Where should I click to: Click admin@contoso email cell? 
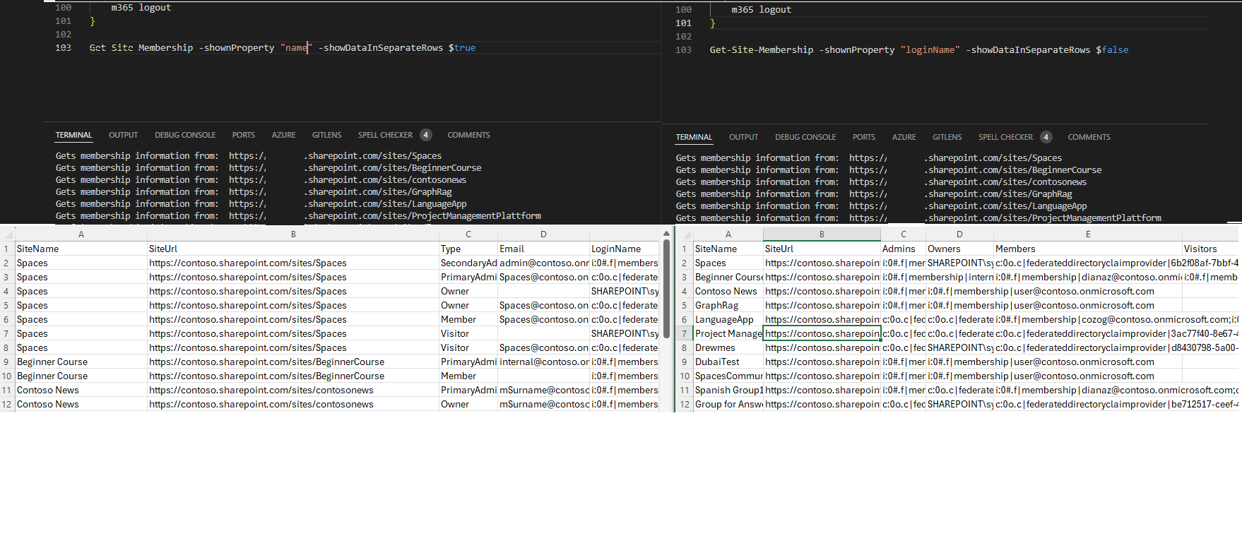point(543,263)
